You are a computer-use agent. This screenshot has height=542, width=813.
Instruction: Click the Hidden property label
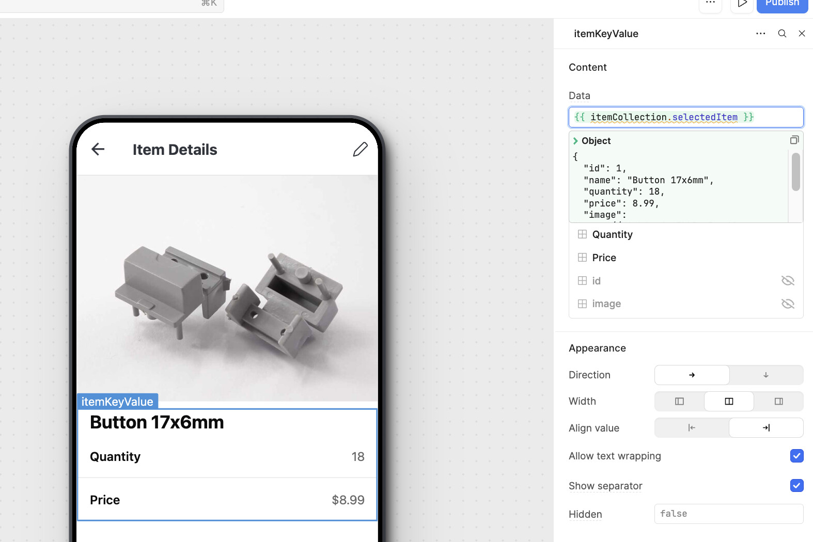[x=585, y=514]
